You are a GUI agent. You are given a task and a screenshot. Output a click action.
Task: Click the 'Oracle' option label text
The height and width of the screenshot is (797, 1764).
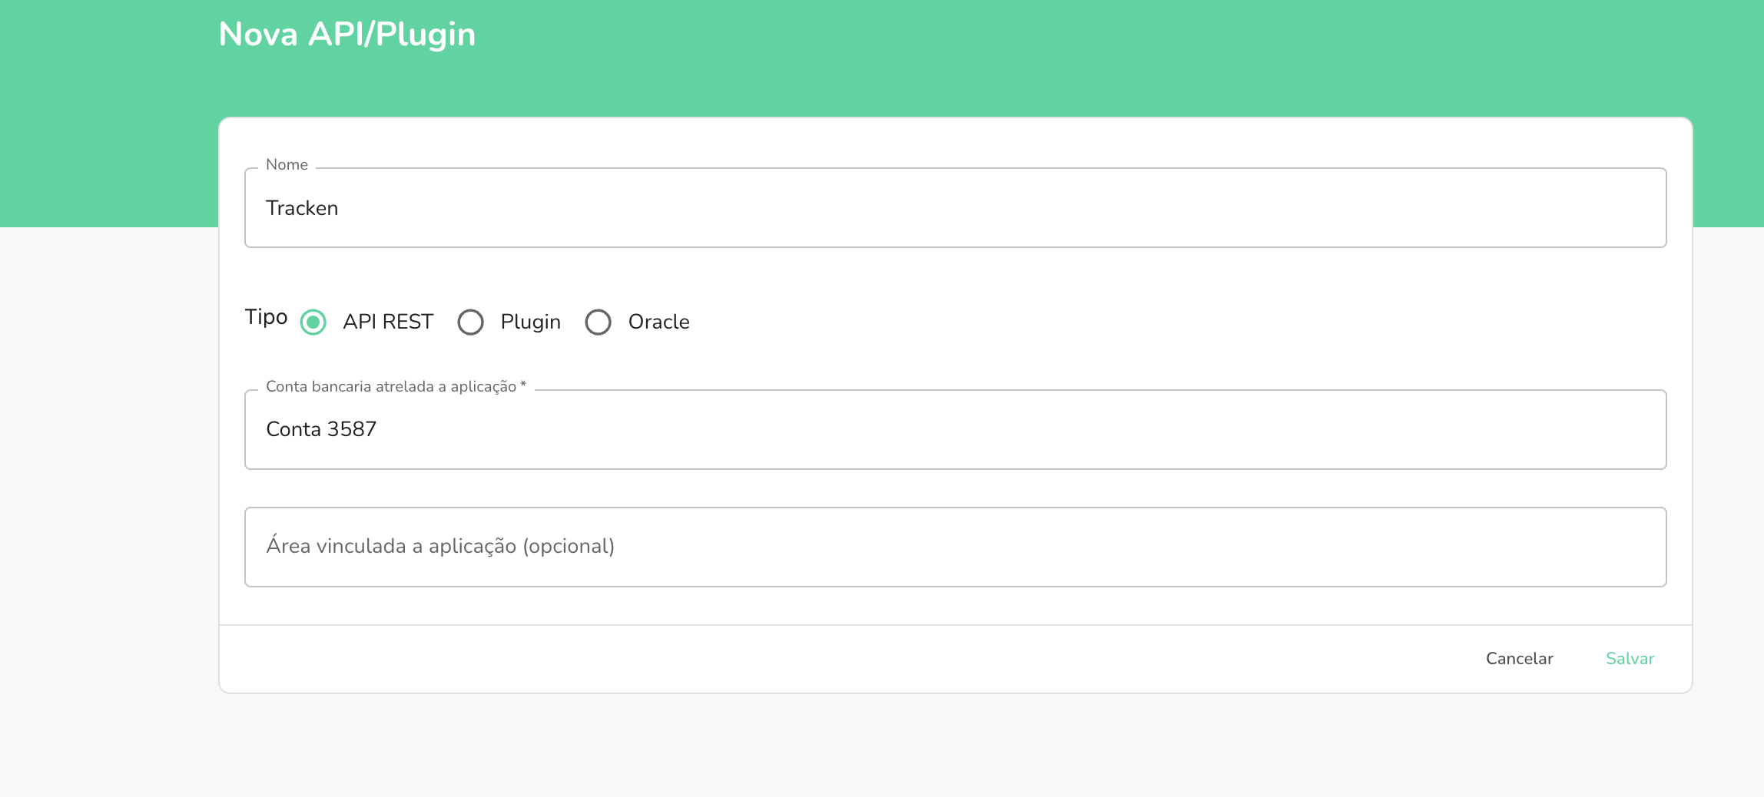(x=658, y=322)
